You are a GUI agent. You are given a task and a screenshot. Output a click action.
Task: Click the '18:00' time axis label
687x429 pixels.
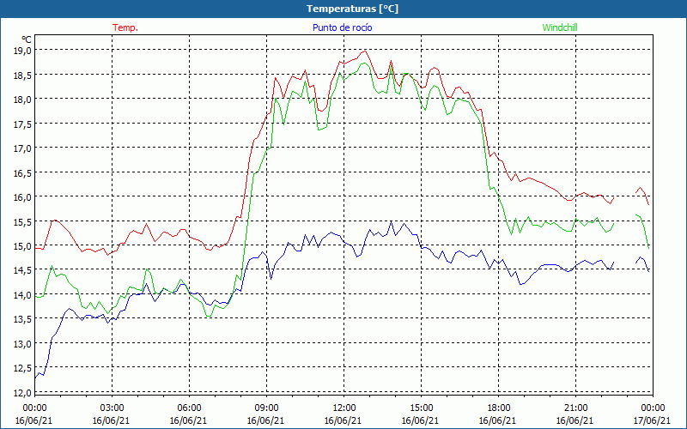499,408
